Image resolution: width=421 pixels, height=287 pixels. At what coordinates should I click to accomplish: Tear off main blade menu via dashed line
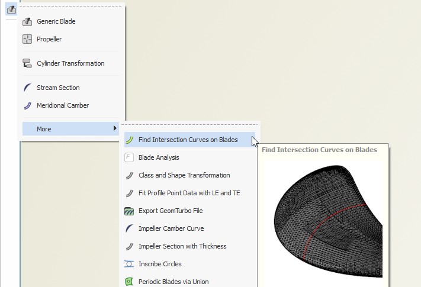71,6
